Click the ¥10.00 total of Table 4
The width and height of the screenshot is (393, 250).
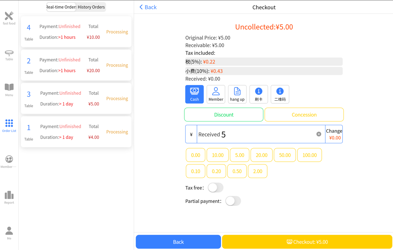93,37
